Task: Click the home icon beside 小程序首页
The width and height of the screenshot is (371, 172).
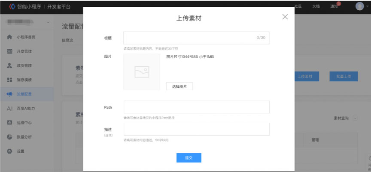Action: pyautogui.click(x=9, y=37)
